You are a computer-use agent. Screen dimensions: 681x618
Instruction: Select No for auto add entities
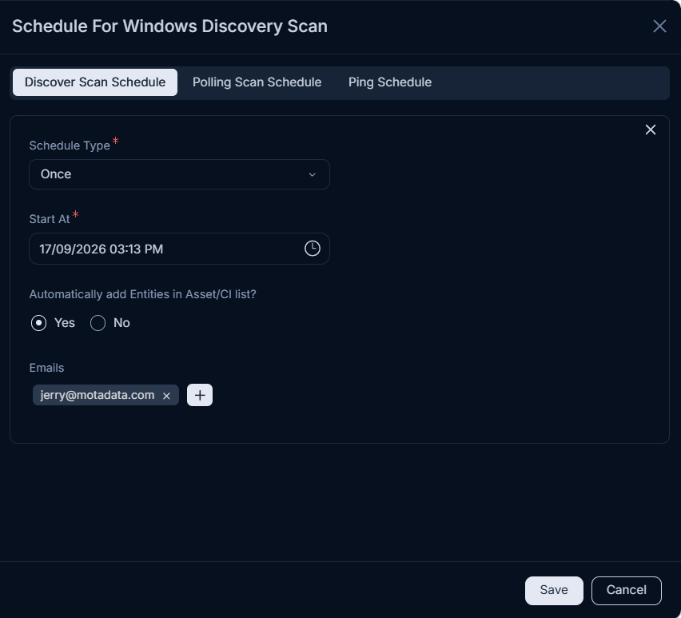(98, 323)
